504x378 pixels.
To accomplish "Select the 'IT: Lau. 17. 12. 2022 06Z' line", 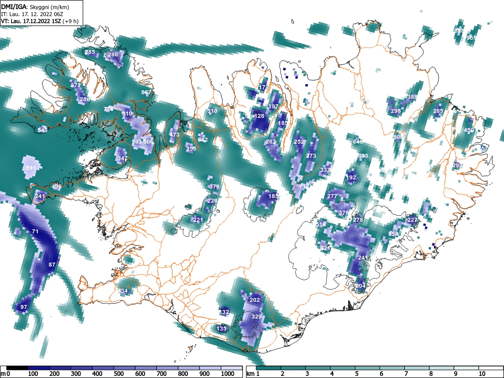I will coord(32,14).
